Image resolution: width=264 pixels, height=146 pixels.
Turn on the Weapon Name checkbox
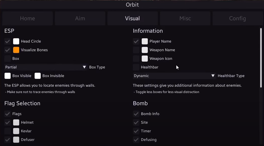pyautogui.click(x=136, y=50)
